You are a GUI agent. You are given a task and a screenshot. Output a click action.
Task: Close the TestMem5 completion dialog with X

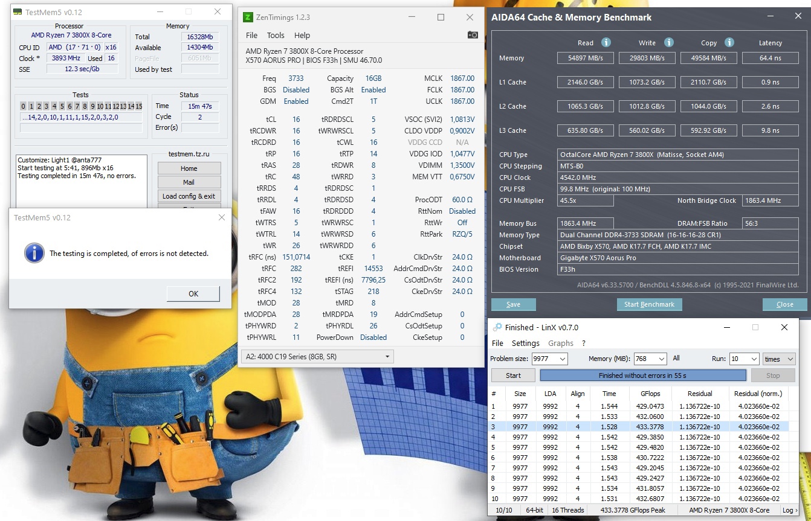pos(221,217)
